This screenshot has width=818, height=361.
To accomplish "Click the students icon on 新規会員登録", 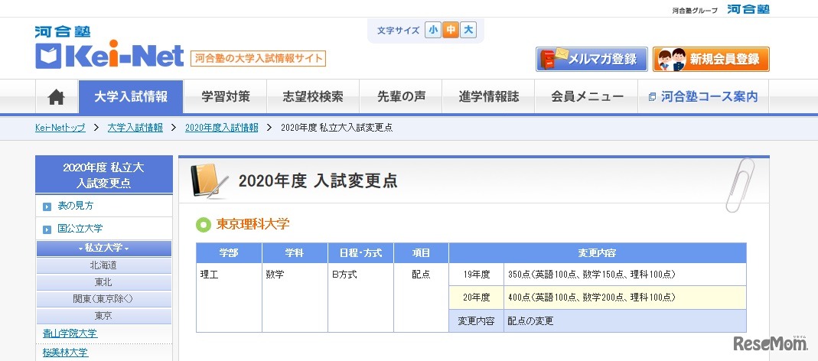I will point(671,59).
